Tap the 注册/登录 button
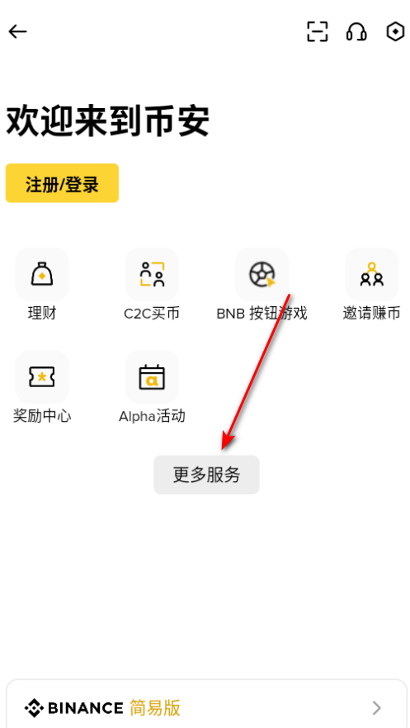Image resolution: width=410 pixels, height=728 pixels. [62, 183]
